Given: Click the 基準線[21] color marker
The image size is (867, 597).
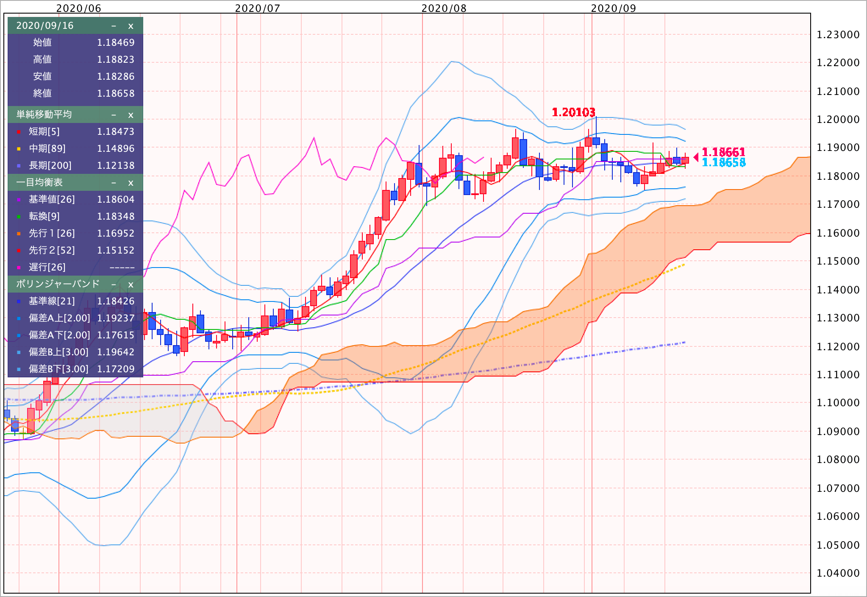Looking at the screenshot, I should 19,302.
